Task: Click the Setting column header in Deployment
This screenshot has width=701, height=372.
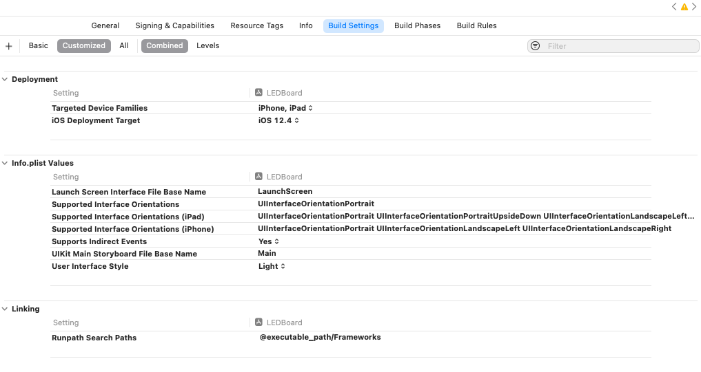Action: [x=65, y=93]
